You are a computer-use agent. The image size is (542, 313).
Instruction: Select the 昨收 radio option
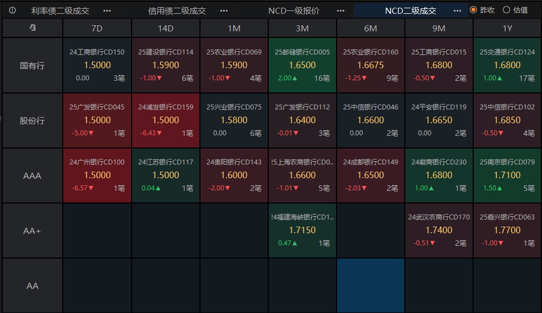[483, 10]
